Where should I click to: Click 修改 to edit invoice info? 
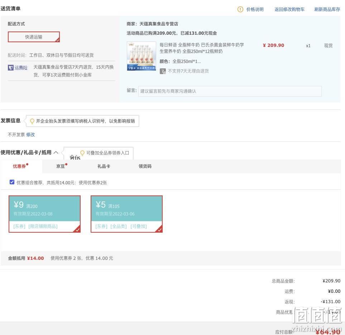point(30,135)
